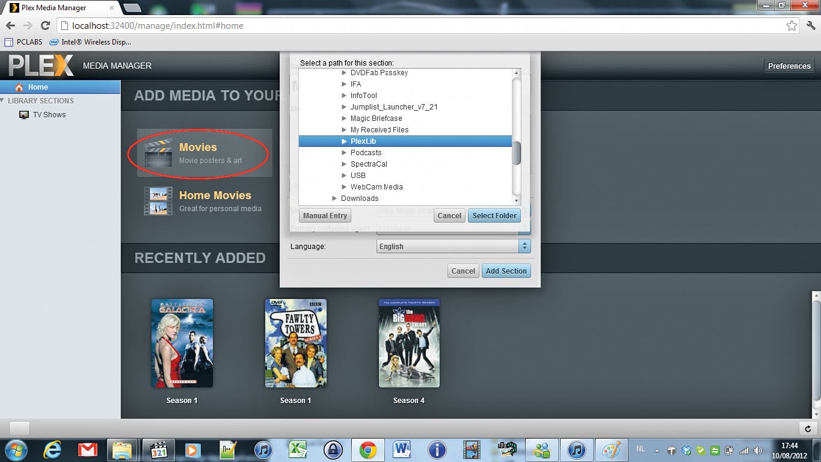
Task: Bookmark this page with the star icon
Action: (x=792, y=26)
